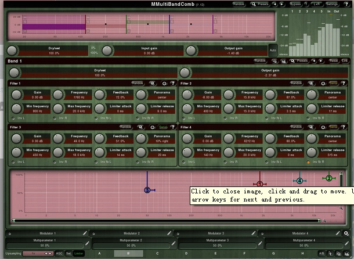Click the Filter 1 Gain knob
The image size is (354, 259).
tap(17, 94)
